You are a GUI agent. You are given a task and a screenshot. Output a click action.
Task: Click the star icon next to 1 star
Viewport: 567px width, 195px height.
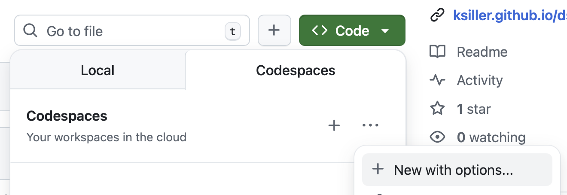[x=437, y=109]
